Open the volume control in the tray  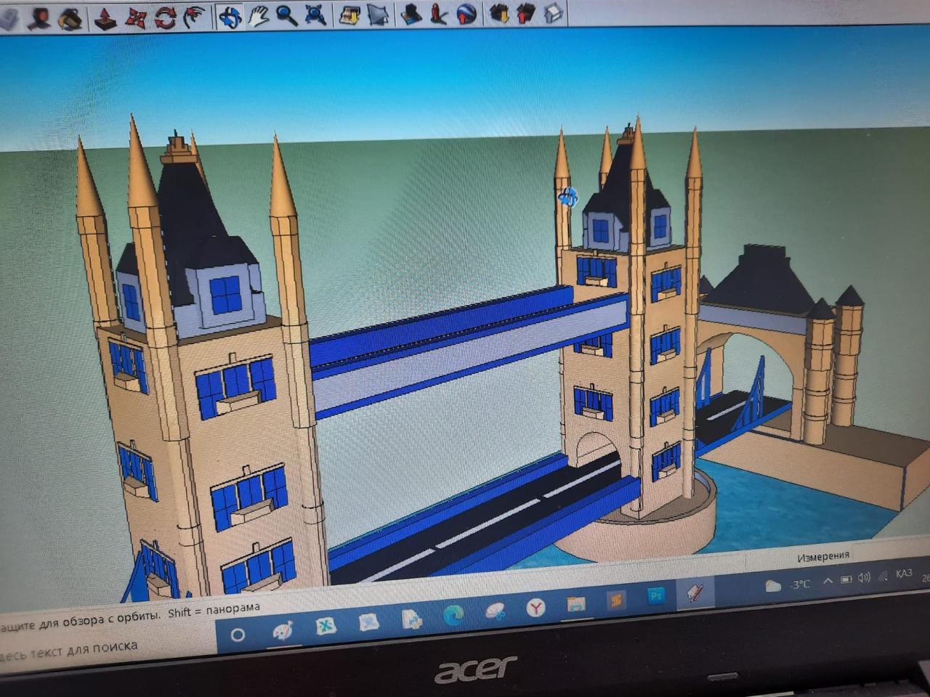[x=864, y=578]
